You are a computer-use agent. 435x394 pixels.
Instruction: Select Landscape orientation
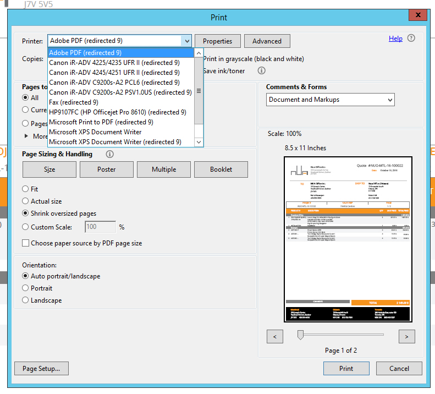pos(26,300)
